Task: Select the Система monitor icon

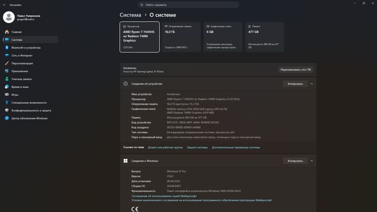Action: 7,40
